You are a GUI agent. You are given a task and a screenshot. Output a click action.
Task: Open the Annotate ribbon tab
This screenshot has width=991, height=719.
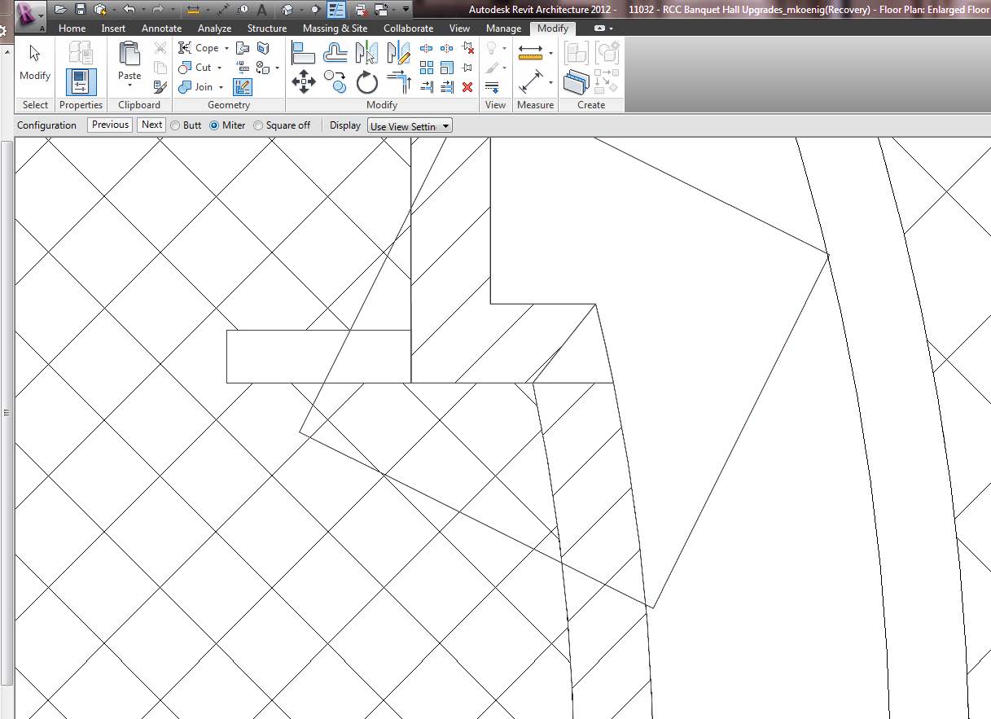pyautogui.click(x=161, y=28)
